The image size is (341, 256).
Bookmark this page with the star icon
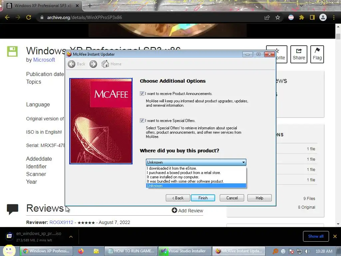tap(278, 17)
